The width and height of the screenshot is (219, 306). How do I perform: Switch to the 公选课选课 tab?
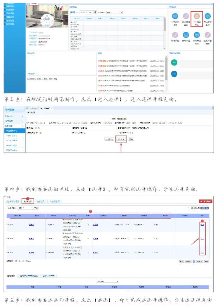[54, 201]
